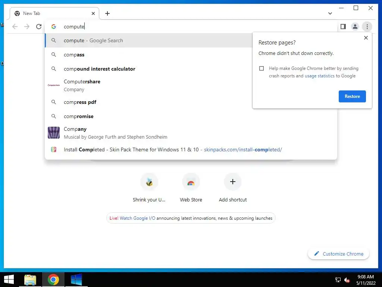Click the muted volume tray icon
Viewport: 382px width, 287px height.
pyautogui.click(x=347, y=280)
